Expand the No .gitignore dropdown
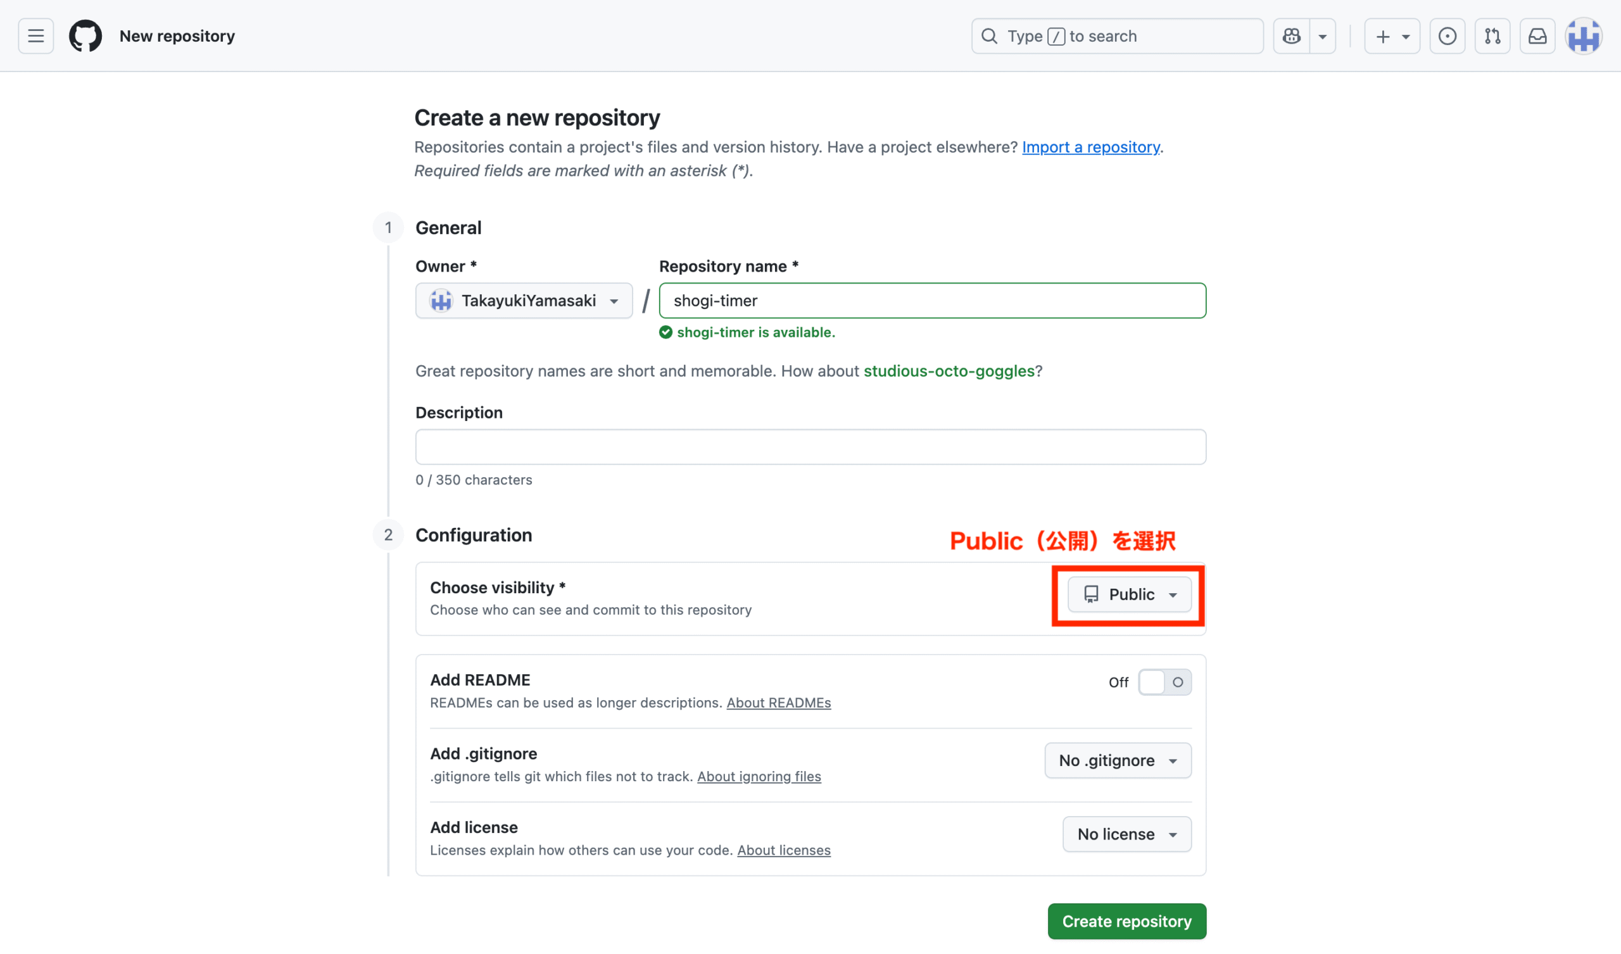This screenshot has height=954, width=1621. (x=1118, y=760)
